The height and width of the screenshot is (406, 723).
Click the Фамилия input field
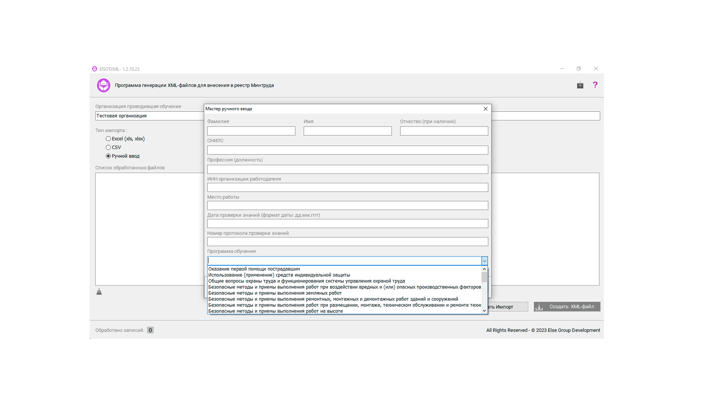click(251, 131)
